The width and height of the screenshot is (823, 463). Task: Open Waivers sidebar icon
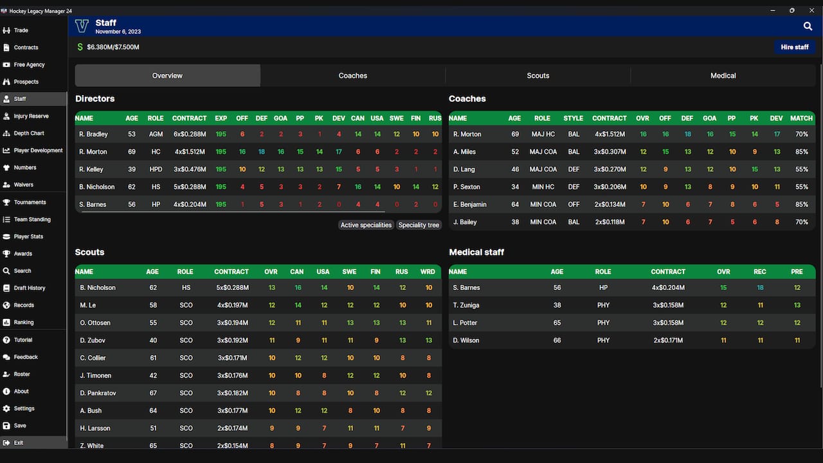[6, 185]
